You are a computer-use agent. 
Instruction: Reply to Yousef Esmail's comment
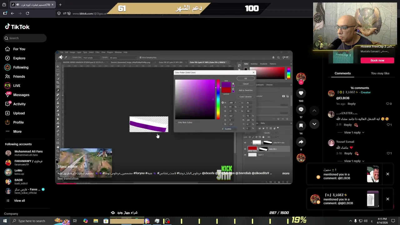348,153
